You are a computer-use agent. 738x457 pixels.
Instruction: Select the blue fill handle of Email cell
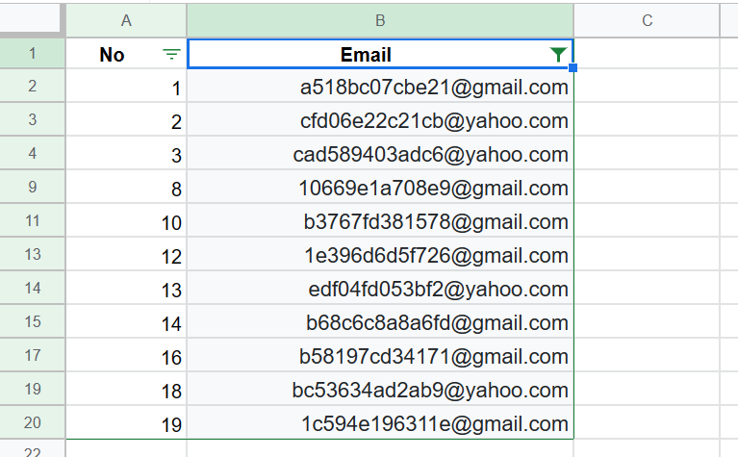(x=573, y=68)
